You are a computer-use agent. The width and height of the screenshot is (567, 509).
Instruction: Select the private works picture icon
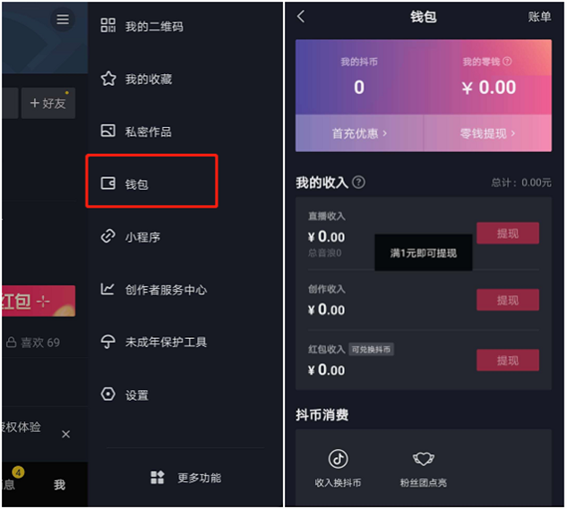coord(107,131)
